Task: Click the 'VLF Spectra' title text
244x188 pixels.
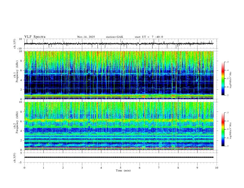Action: [35, 37]
